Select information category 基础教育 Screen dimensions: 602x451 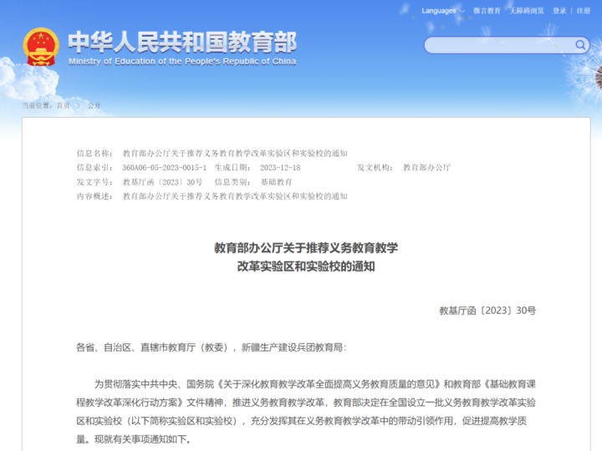click(277, 182)
